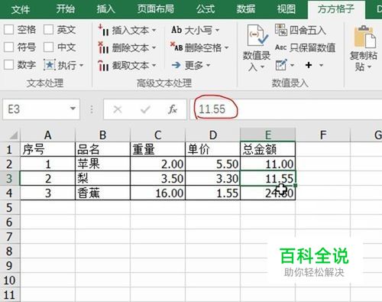This screenshot has width=382, height=302.
Task: Click the 删除文本 icon
Action: tap(103, 47)
